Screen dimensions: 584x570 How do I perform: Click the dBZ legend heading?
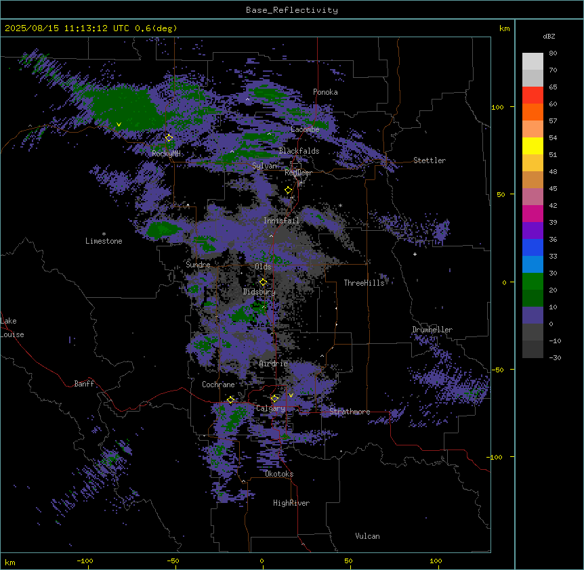pos(549,36)
